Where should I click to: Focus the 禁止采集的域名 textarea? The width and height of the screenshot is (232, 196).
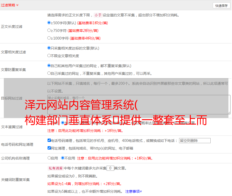pos(139,105)
